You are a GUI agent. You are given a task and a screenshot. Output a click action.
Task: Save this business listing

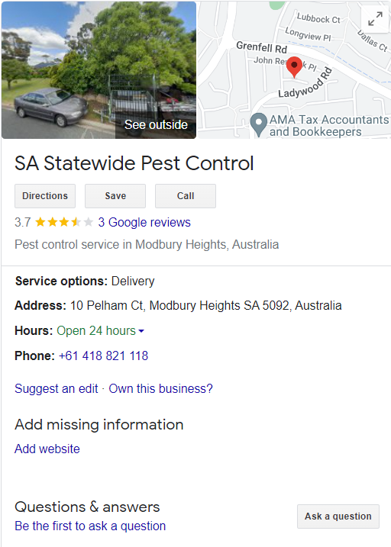115,196
